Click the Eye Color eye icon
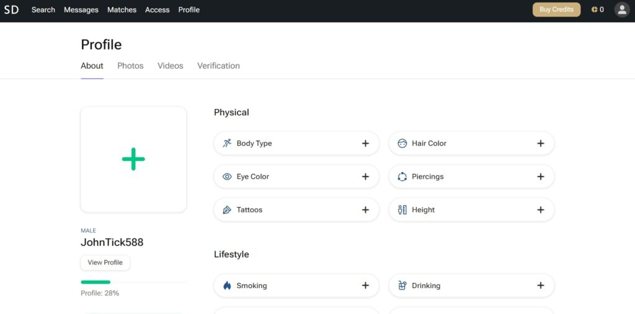Screen dimensions: 635x314 pos(227,177)
